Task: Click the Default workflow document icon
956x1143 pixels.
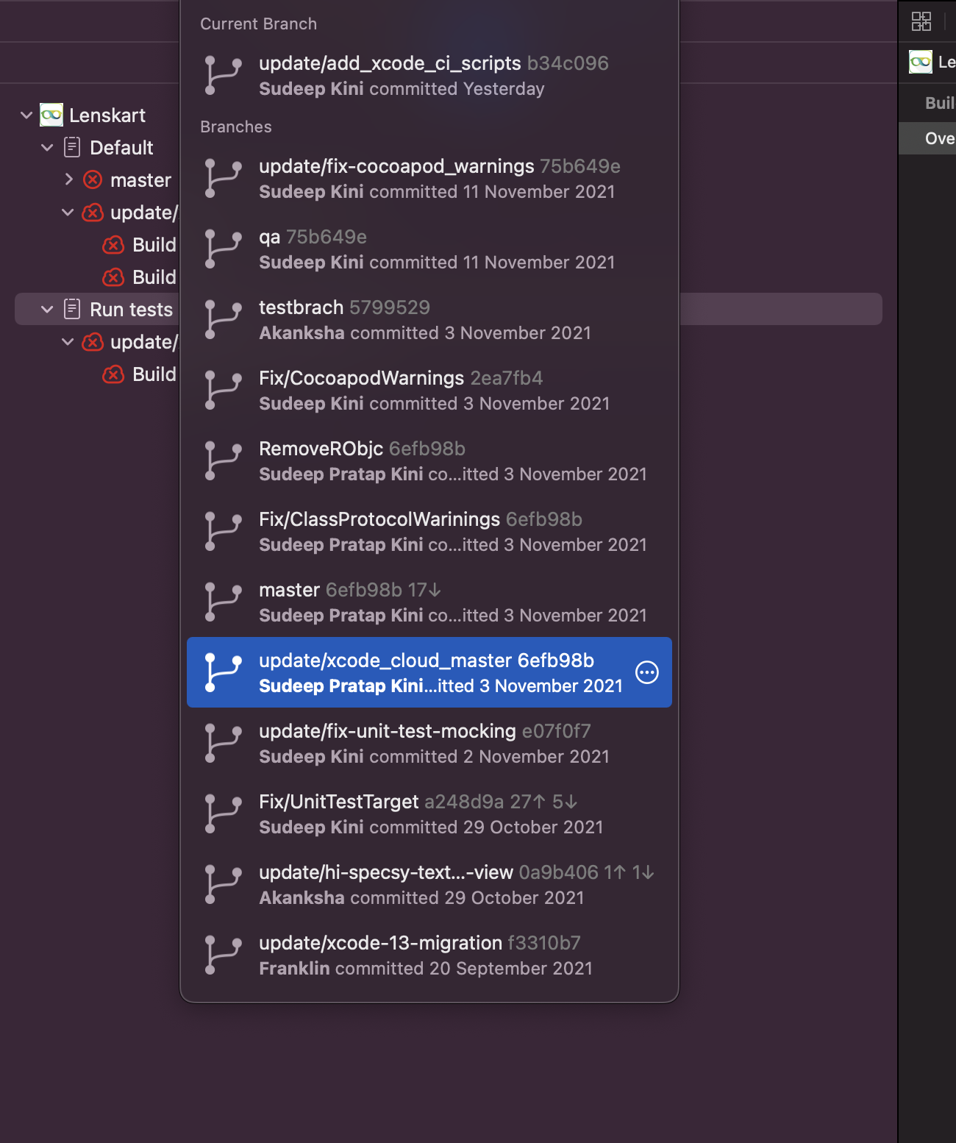Action: (72, 147)
